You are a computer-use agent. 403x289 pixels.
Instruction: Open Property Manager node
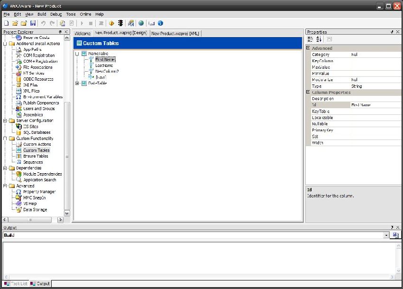[39, 192]
